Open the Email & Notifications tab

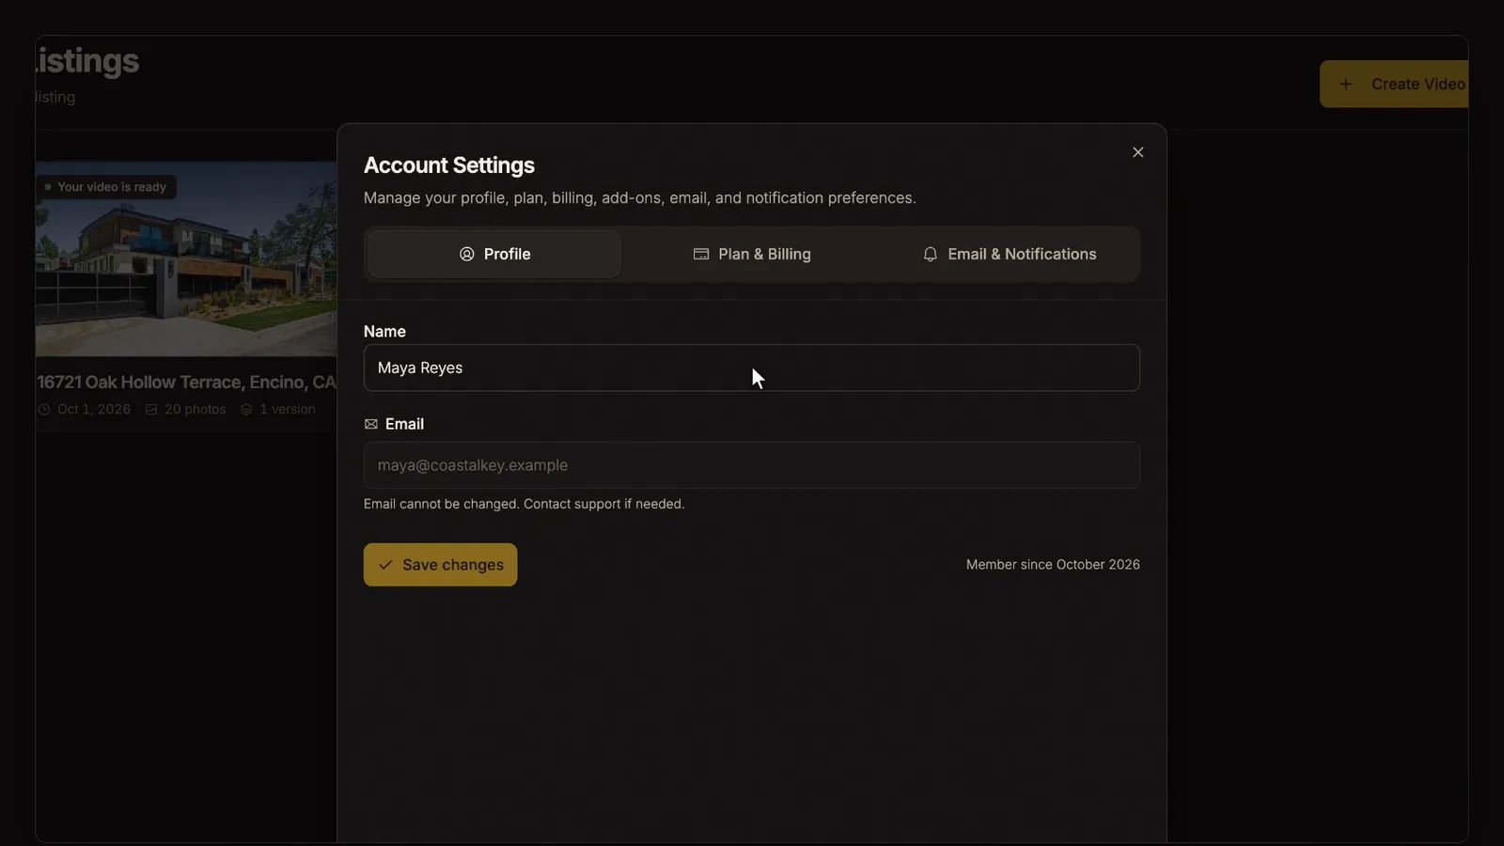(x=1010, y=254)
